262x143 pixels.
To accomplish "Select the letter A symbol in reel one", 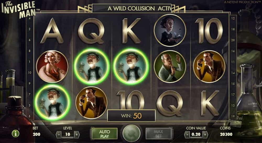I will tap(52, 31).
